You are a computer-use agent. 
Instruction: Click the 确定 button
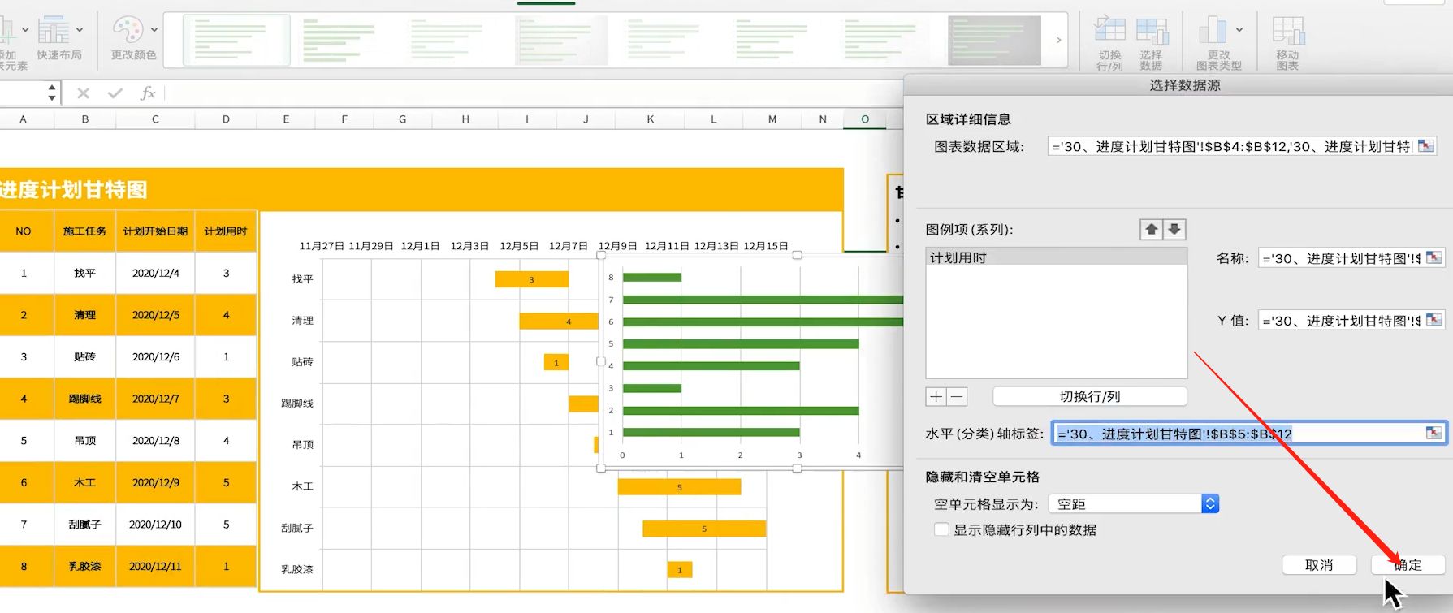coord(1408,565)
